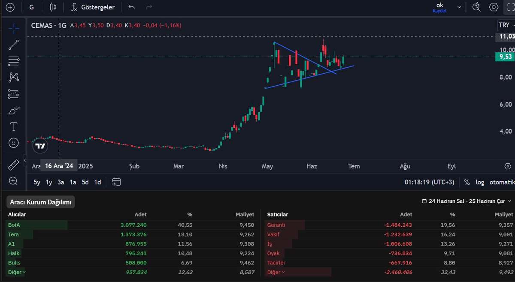Image resolution: width=515 pixels, height=282 pixels.
Task: Select the text annotation tool
Action: pos(14,126)
